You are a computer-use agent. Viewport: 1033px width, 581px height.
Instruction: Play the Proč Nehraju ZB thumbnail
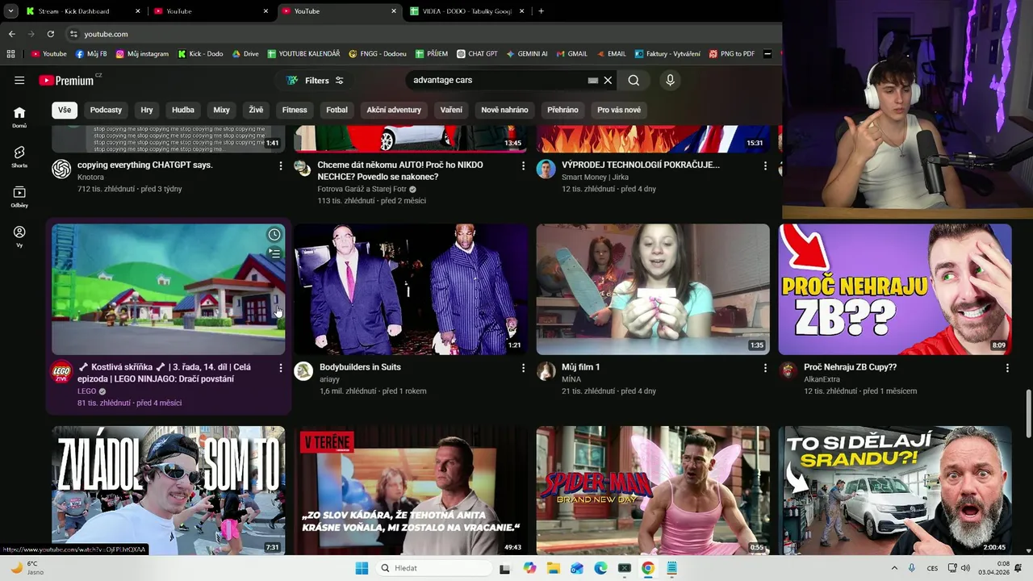[x=895, y=290]
